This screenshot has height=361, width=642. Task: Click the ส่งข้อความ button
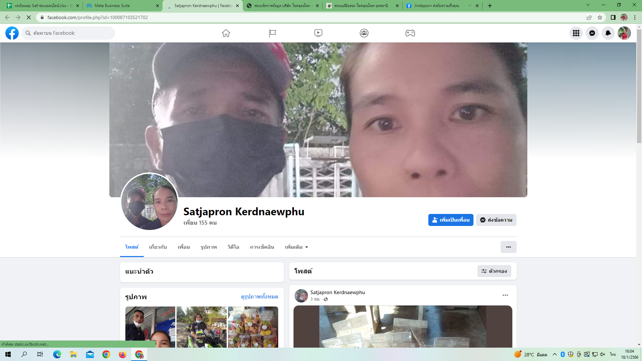[496, 220]
